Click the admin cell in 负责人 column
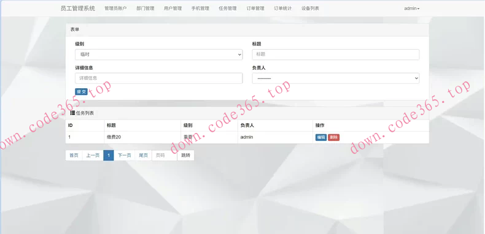This screenshot has height=234, width=485. coord(275,137)
